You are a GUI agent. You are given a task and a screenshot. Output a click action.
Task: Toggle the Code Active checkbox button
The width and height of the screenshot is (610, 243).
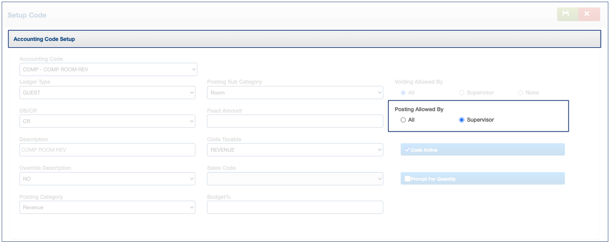482,150
